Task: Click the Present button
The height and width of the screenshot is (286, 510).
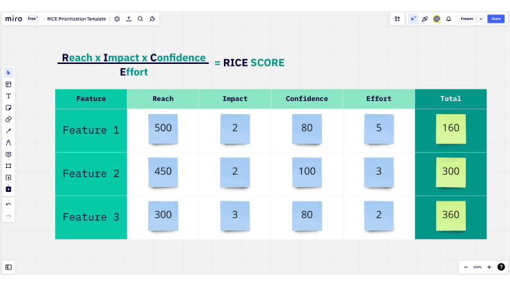Action: click(x=467, y=19)
